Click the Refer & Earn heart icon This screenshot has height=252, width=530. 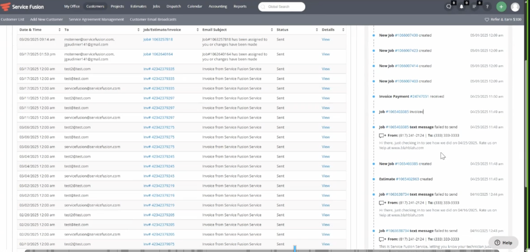click(x=487, y=20)
